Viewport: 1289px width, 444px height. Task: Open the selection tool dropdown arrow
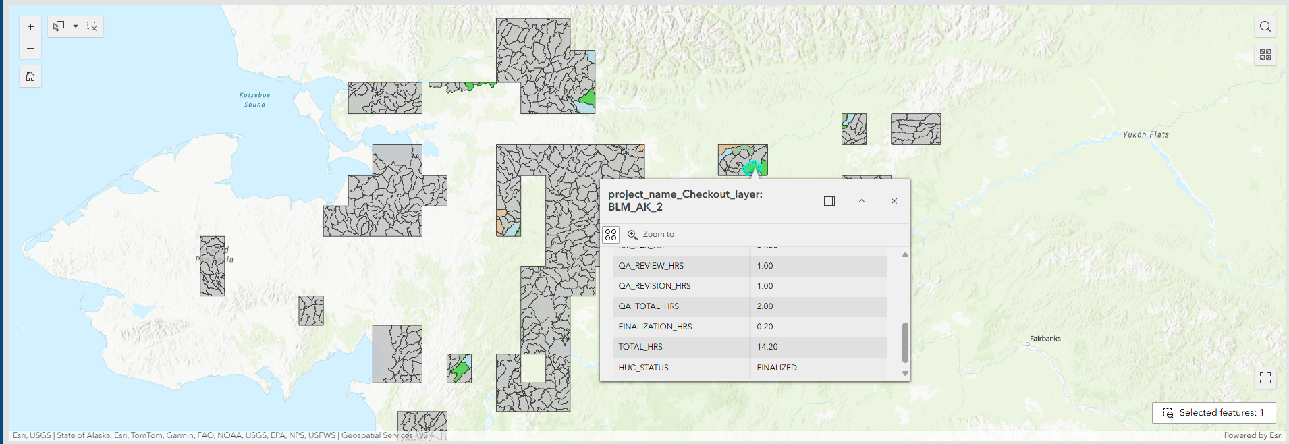tap(76, 26)
